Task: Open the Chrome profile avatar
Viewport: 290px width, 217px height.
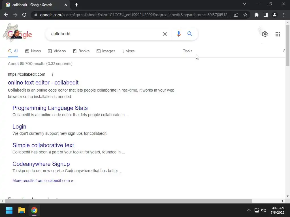Action: 275,15
